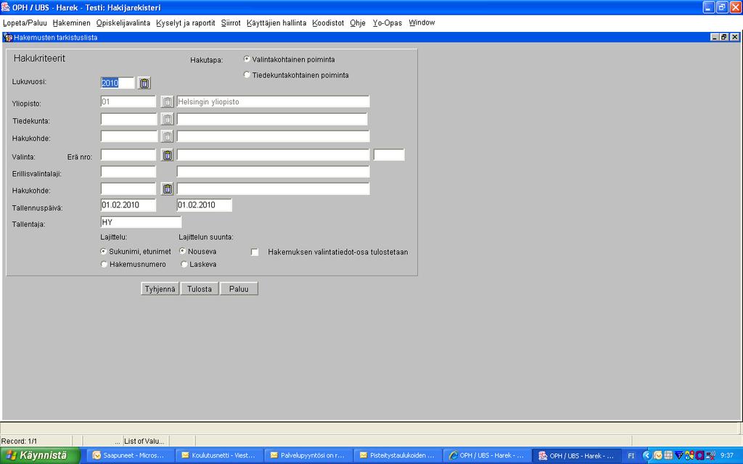The image size is (743, 464).
Task: Show hidden tray icons arrow
Action: [646, 455]
